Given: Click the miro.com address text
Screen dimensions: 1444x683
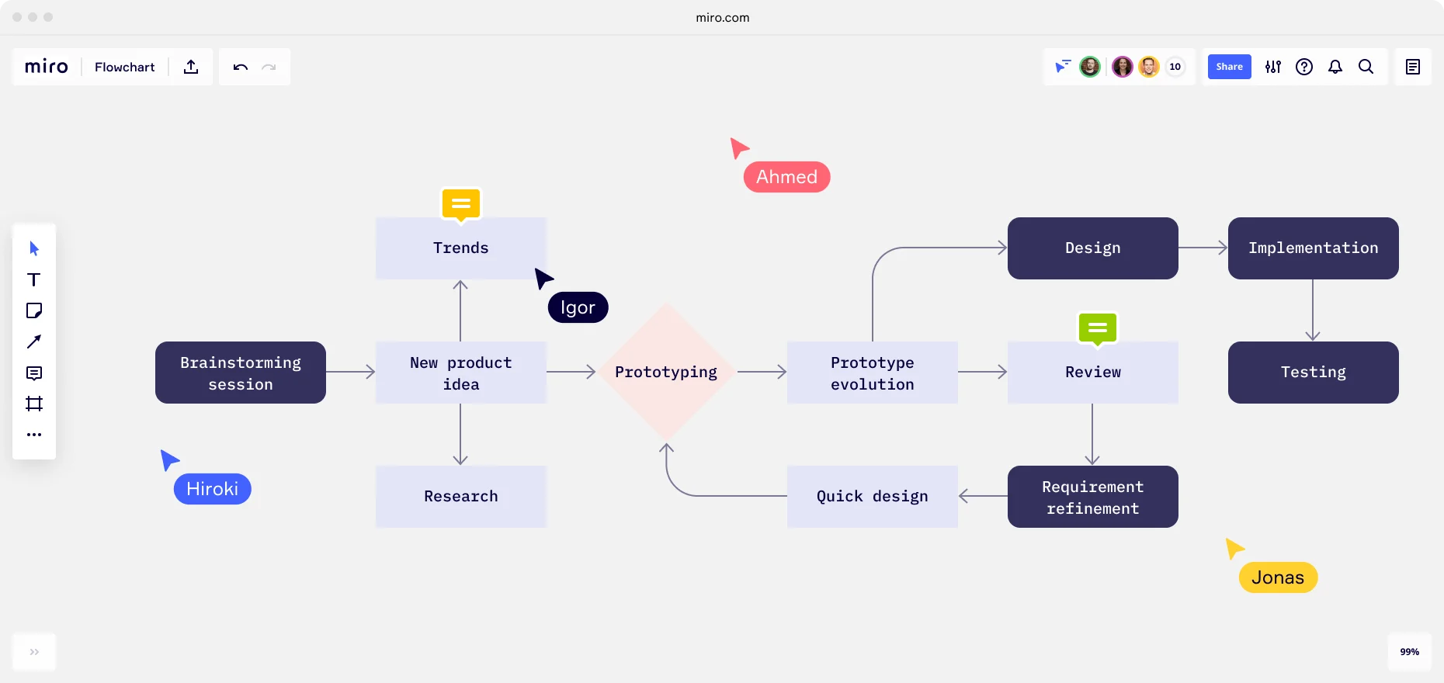Looking at the screenshot, I should (723, 17).
